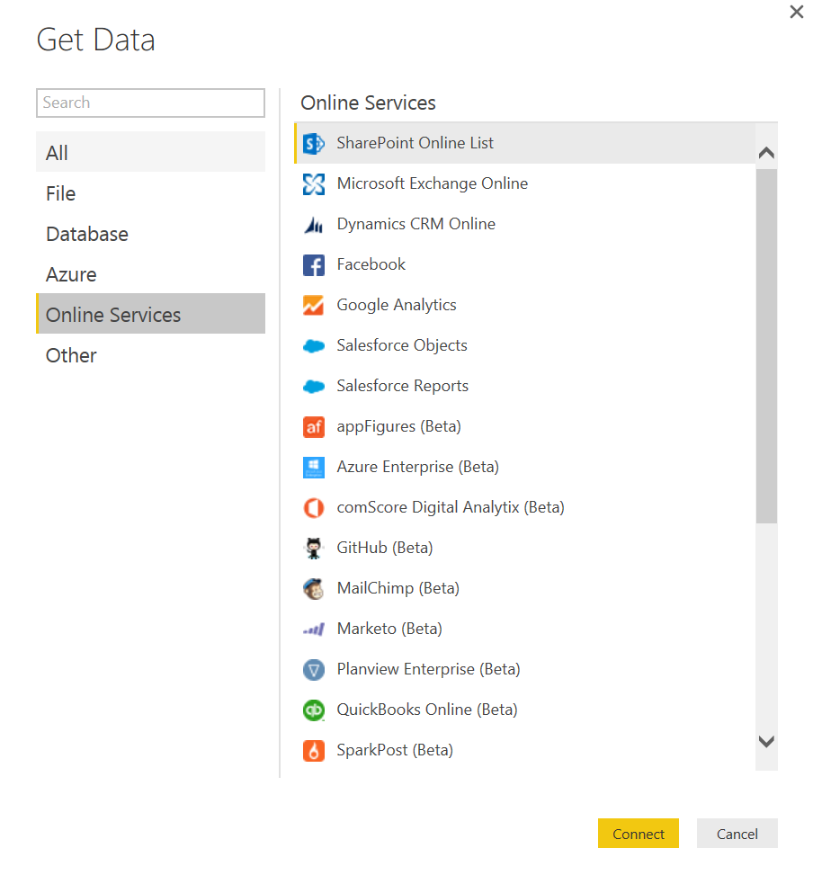Select 'SharePoint Online List' text
This screenshot has height=875, width=813.
click(415, 143)
